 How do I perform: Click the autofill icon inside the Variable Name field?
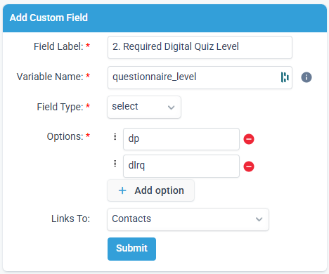[285, 77]
